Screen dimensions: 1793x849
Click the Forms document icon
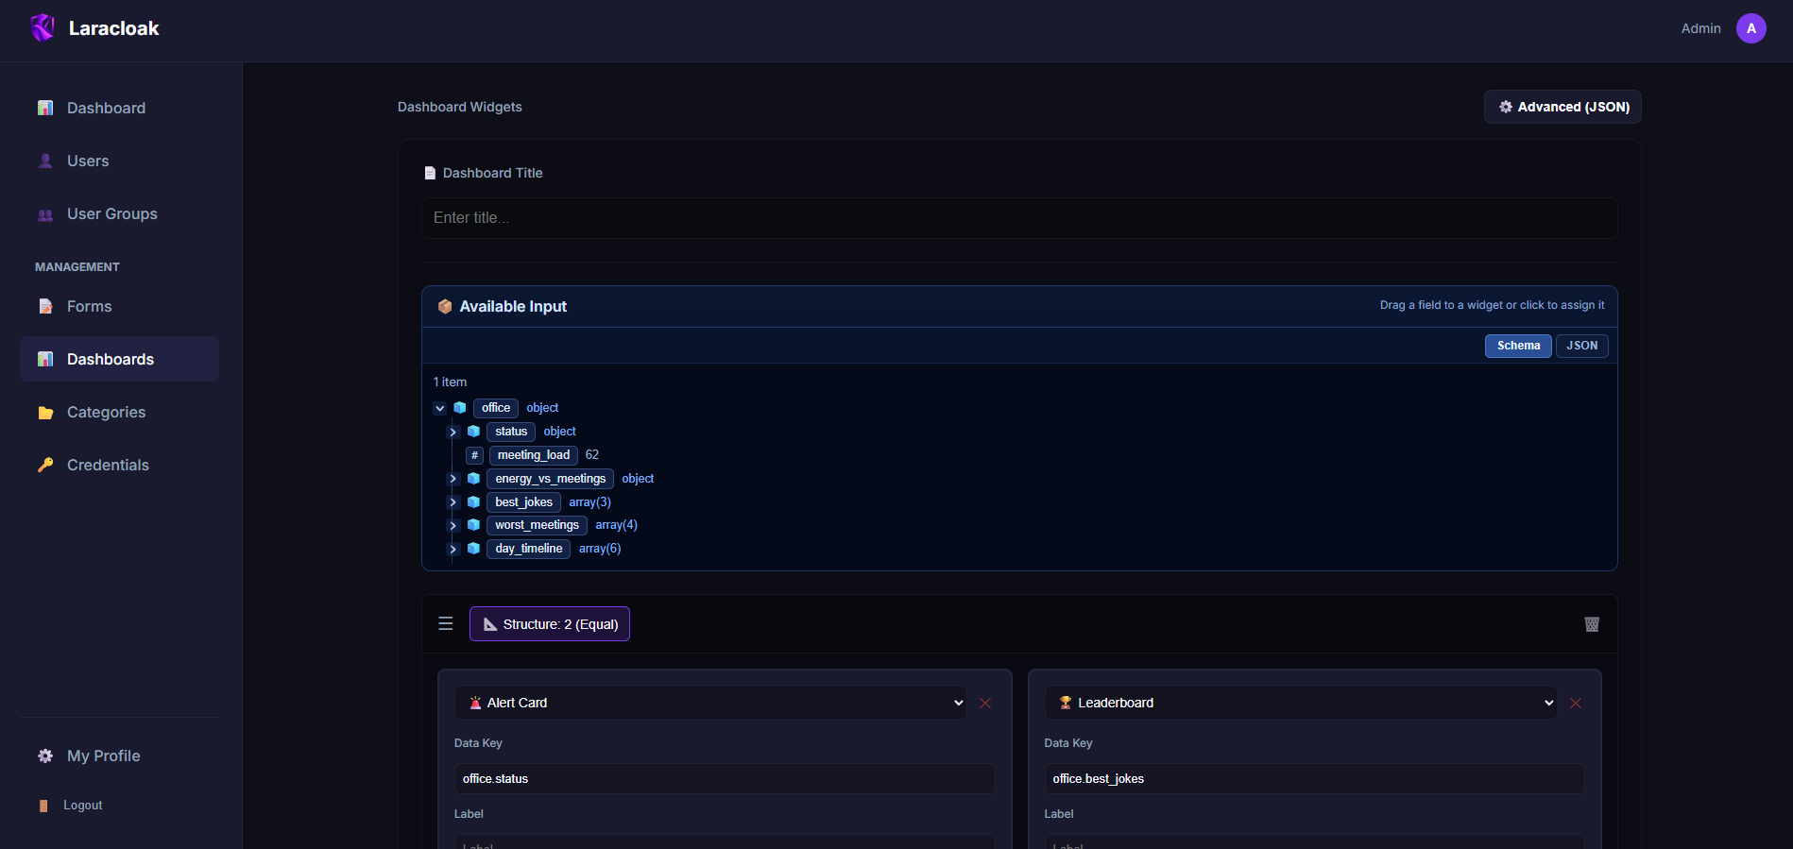coord(45,306)
